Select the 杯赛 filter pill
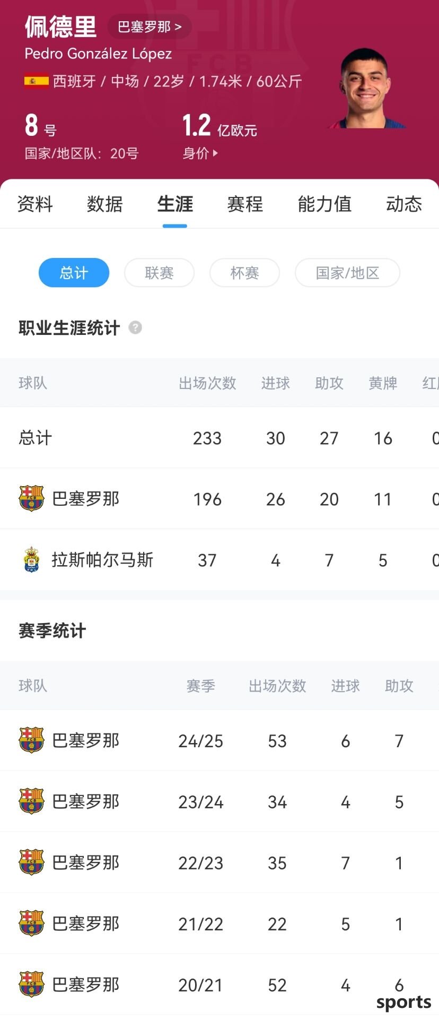439x1019 pixels. coord(244,273)
